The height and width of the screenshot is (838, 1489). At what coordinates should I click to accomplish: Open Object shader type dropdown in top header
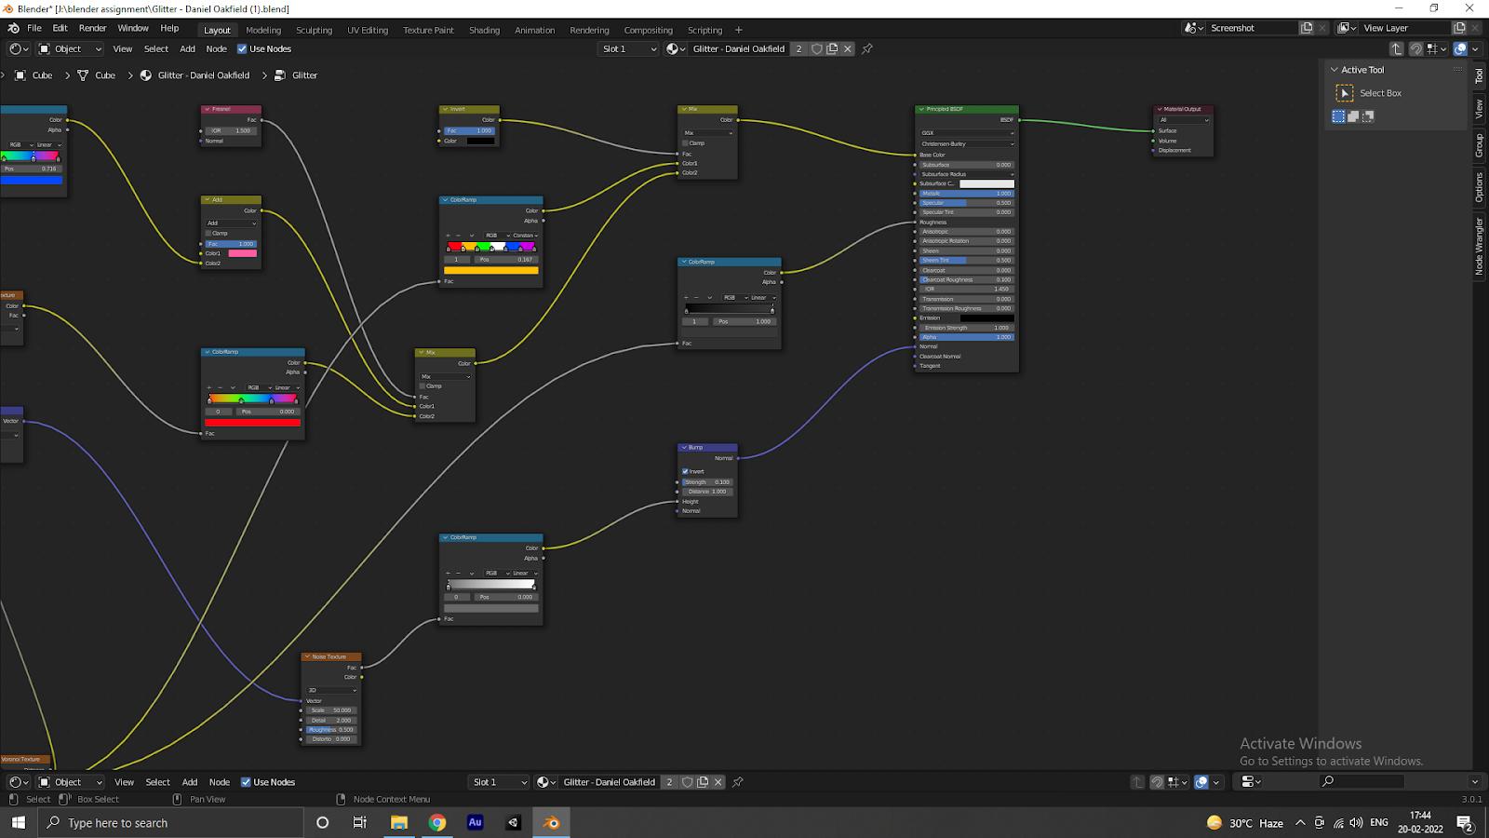[x=70, y=48]
